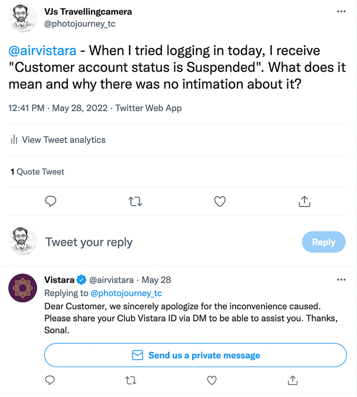Retweet the main tweet
Image resolution: width=357 pixels, height=397 pixels.
pyautogui.click(x=135, y=202)
